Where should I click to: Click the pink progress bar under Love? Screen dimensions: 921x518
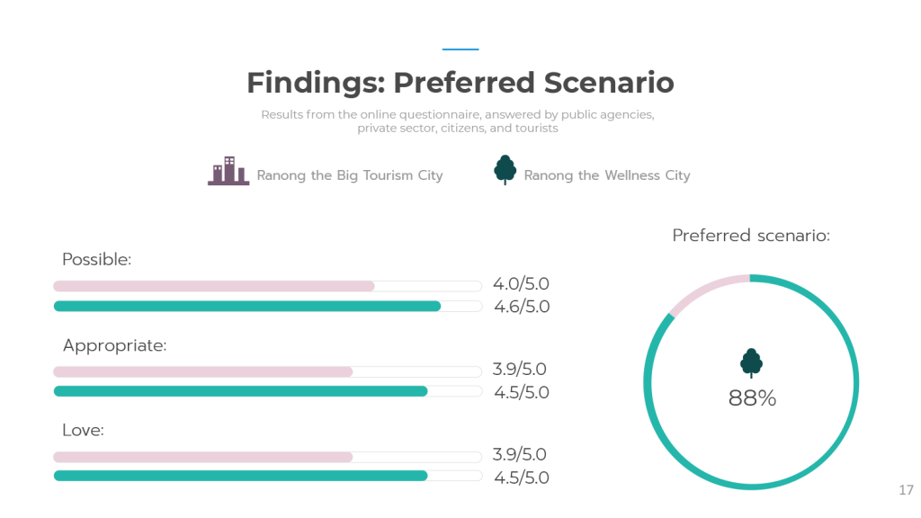[x=203, y=457]
